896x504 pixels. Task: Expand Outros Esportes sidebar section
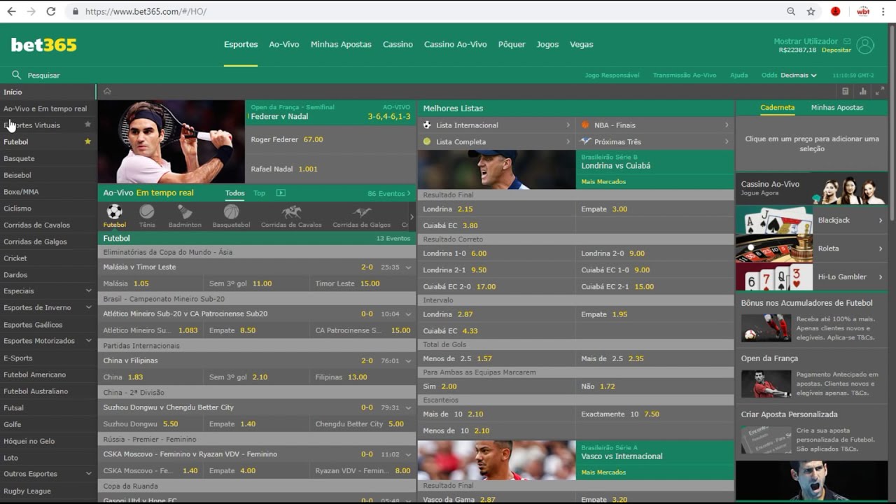[88, 474]
